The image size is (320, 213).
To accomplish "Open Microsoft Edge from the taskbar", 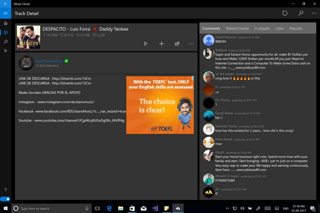I will click(109, 208).
